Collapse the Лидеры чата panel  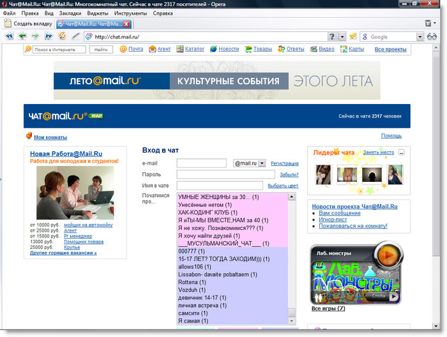[401, 153]
